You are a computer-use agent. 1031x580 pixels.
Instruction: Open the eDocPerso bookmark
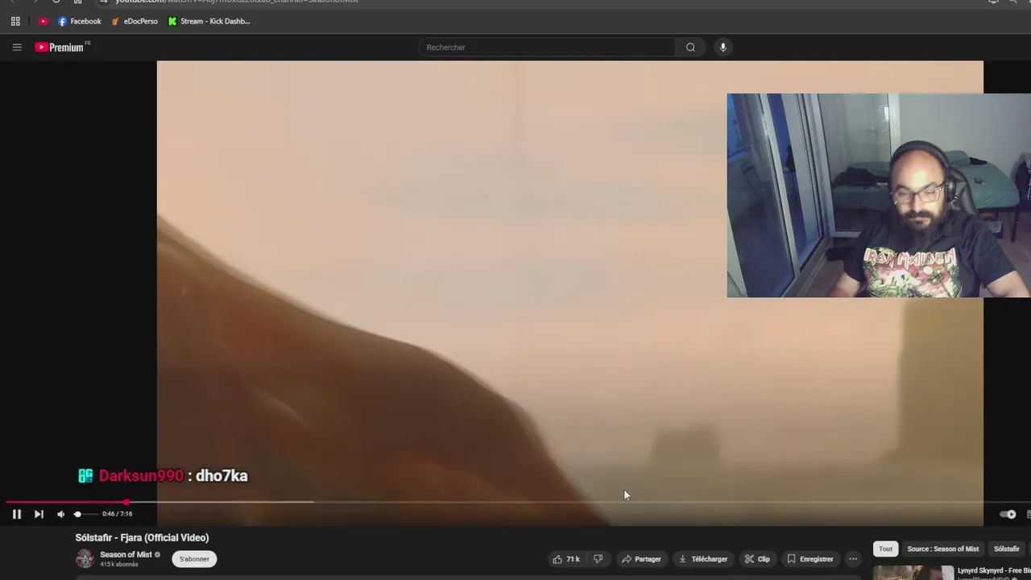coord(135,21)
